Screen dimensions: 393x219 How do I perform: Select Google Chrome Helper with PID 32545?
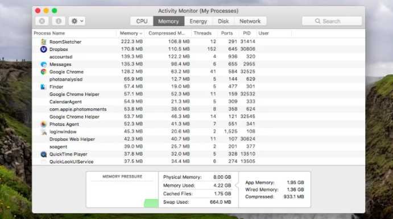point(74,117)
